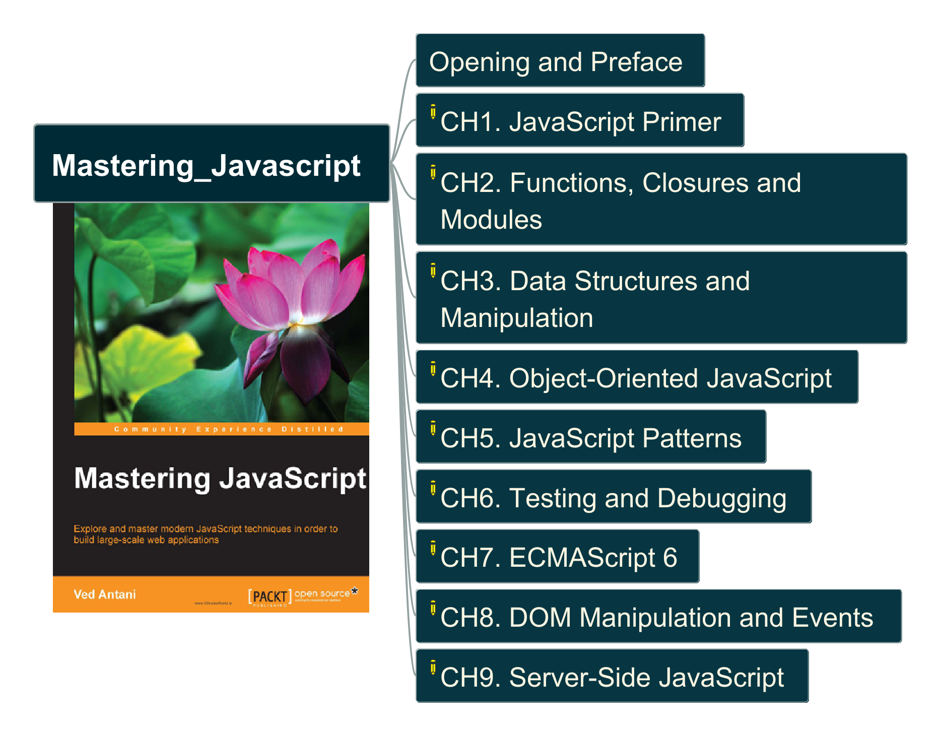Click the lotus flower book cover image

(222, 312)
